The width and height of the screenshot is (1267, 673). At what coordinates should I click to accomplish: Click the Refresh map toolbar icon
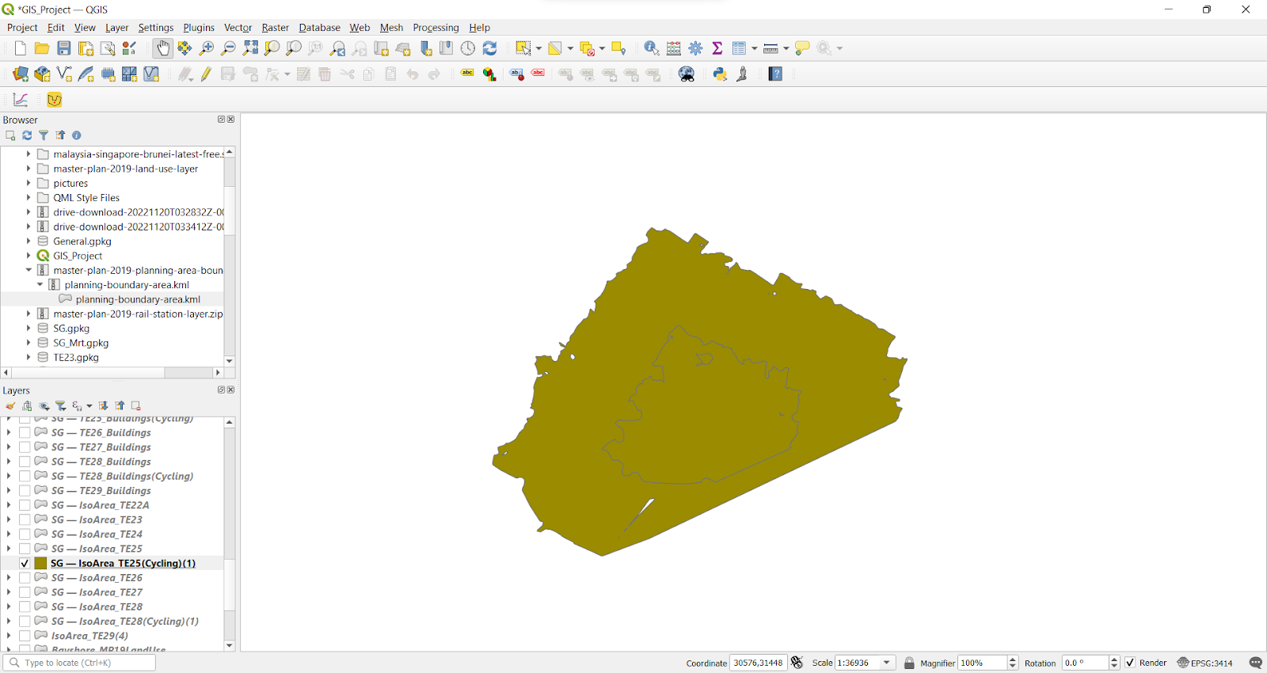coord(489,48)
